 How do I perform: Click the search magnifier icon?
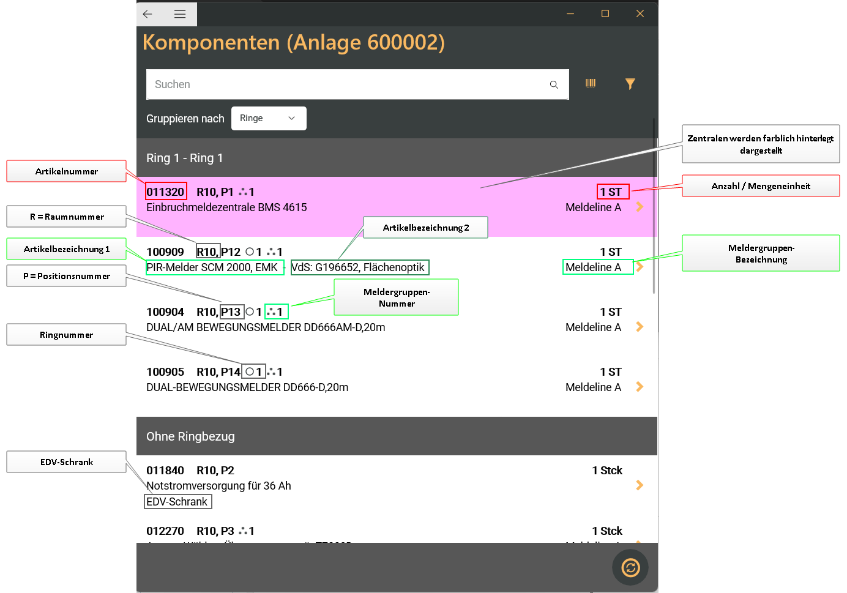pyautogui.click(x=554, y=84)
